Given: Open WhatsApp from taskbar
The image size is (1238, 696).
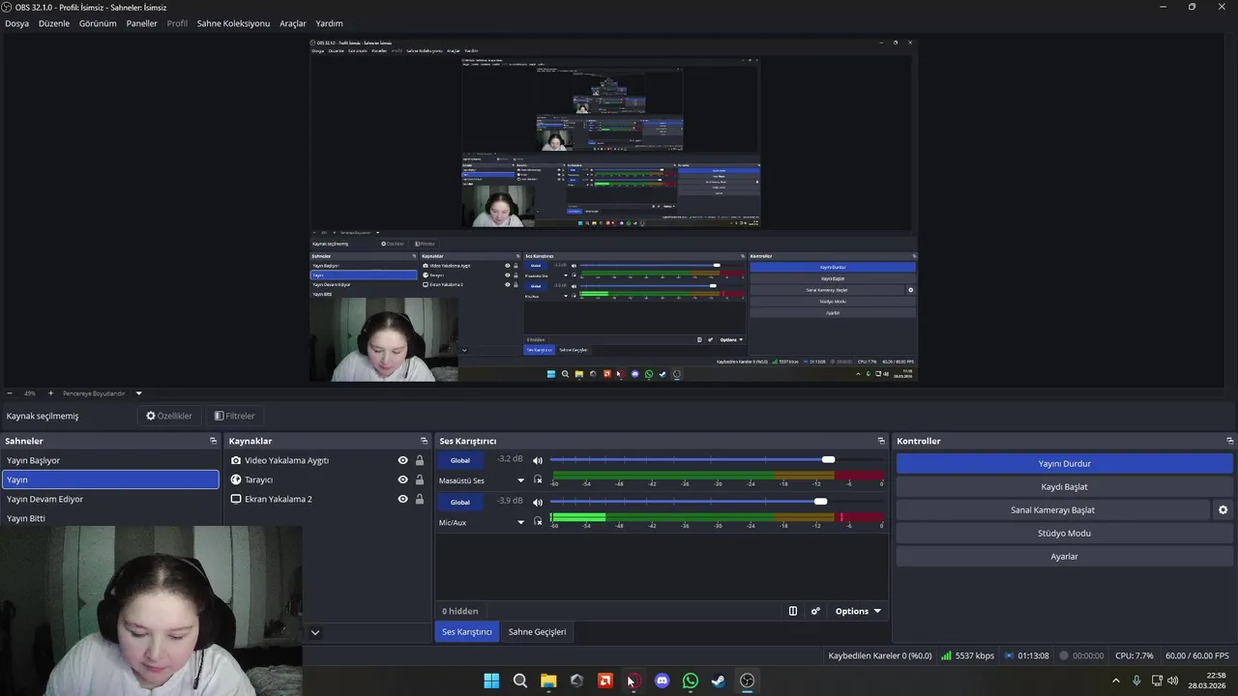Looking at the screenshot, I should (x=690, y=681).
